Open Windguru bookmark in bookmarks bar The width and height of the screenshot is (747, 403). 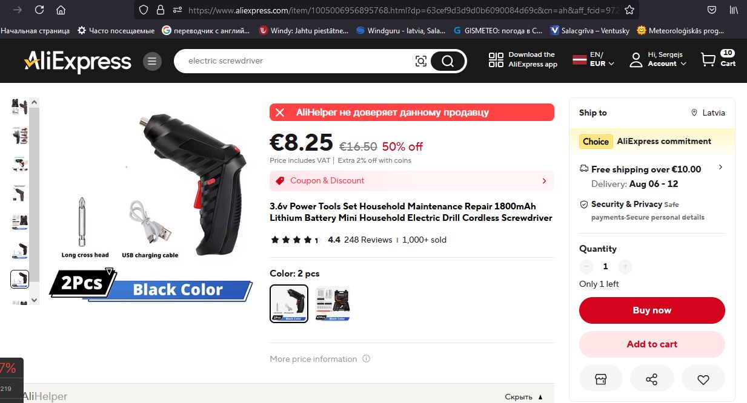click(400, 30)
